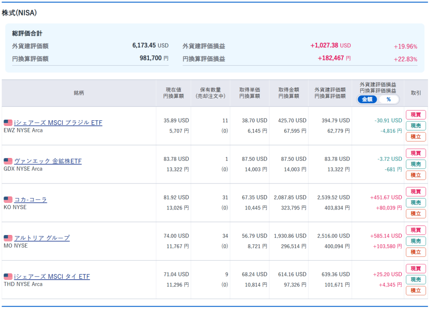Open the iシェアーズ MSCI ブラジル ETF link
The width and height of the screenshot is (430, 310).
(x=58, y=123)
